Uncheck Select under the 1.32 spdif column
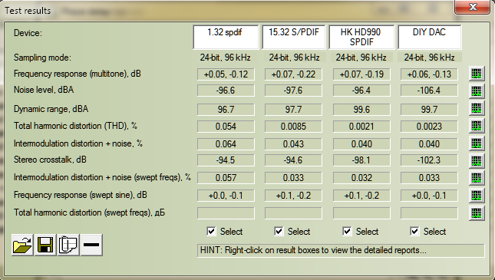This screenshot has width=495, height=280. coord(212,232)
